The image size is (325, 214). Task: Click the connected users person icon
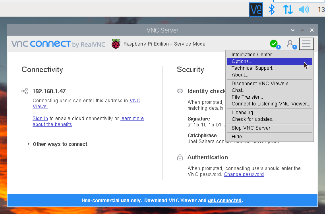(291, 44)
